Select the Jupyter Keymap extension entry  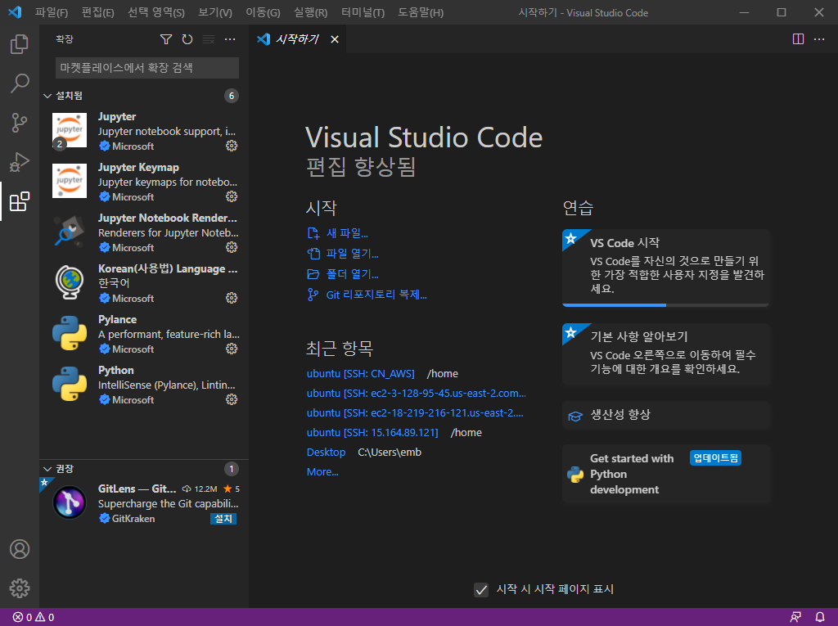coord(144,182)
